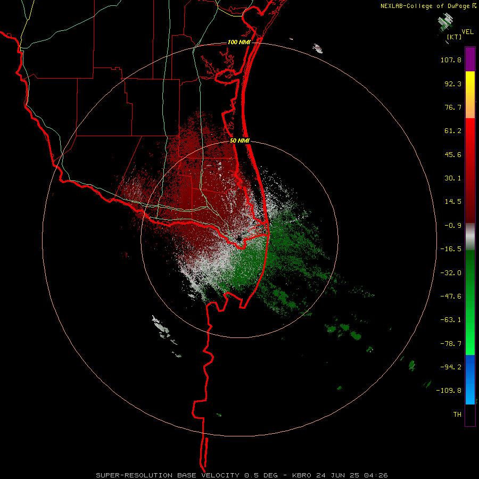Click the -78.7 legend value
Screen dimensions: 479x479
point(451,344)
